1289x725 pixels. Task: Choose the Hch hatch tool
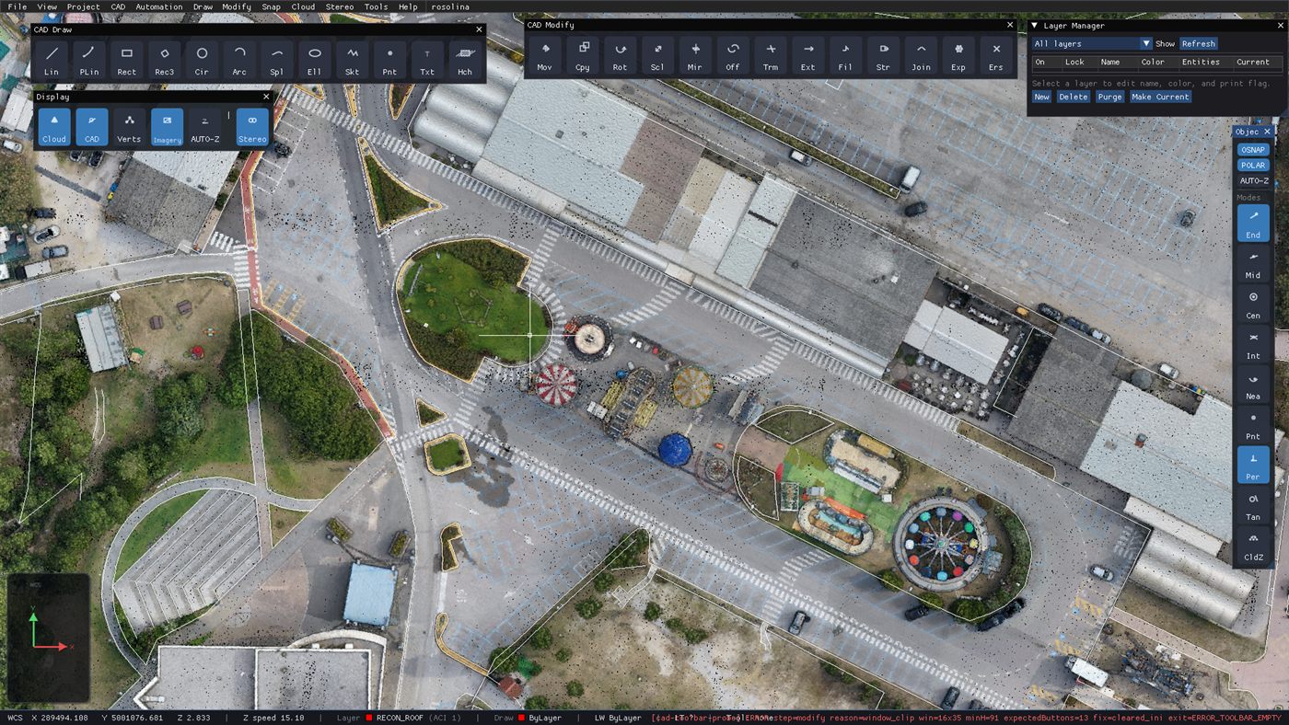465,60
